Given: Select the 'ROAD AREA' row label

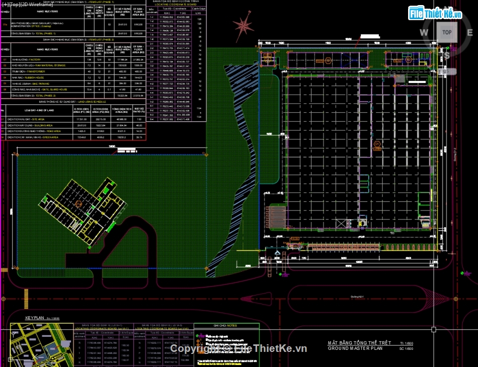Looking at the screenshot, I should pyautogui.click(x=54, y=131).
